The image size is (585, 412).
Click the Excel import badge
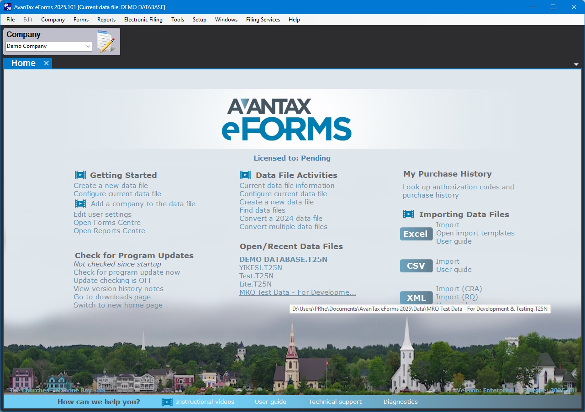(416, 234)
